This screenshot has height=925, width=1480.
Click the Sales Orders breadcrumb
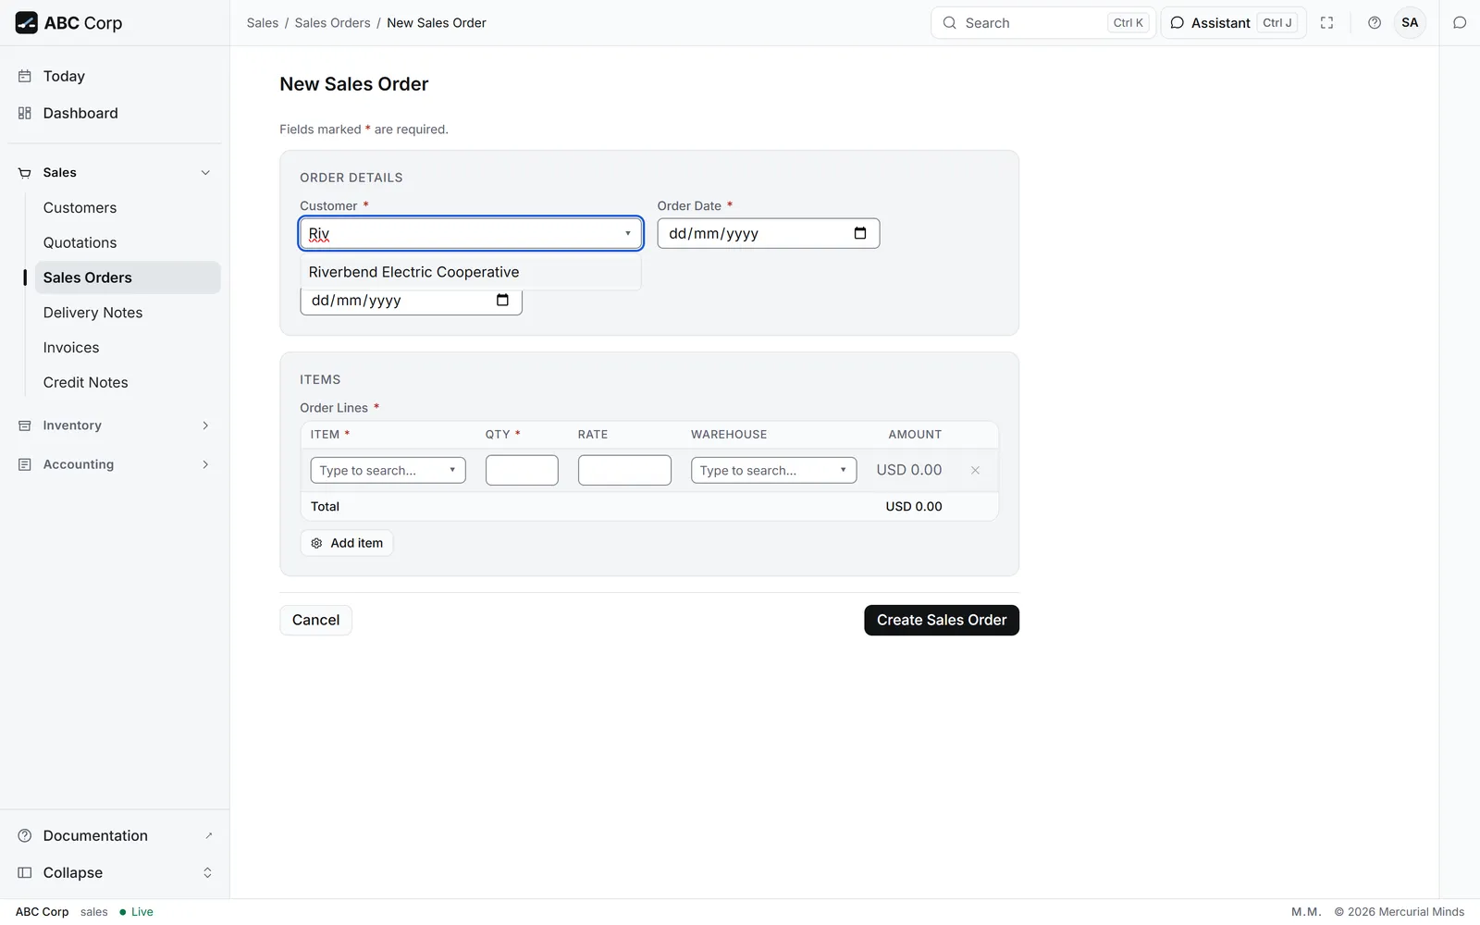(332, 23)
